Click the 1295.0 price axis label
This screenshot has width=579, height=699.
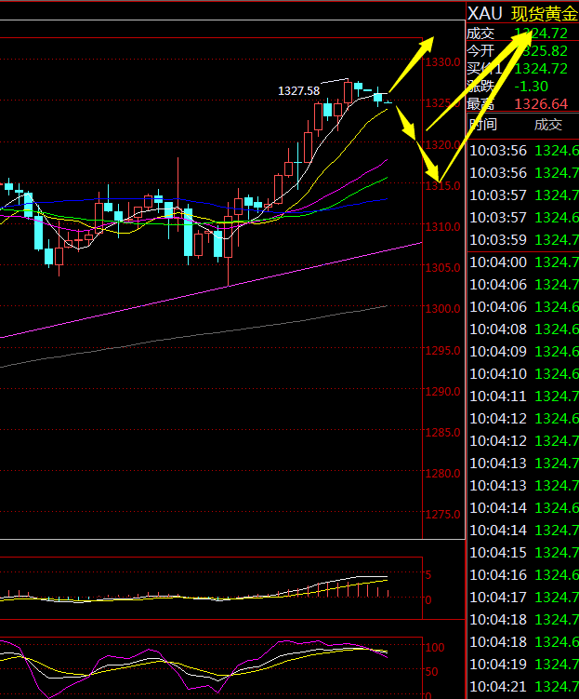pos(442,350)
